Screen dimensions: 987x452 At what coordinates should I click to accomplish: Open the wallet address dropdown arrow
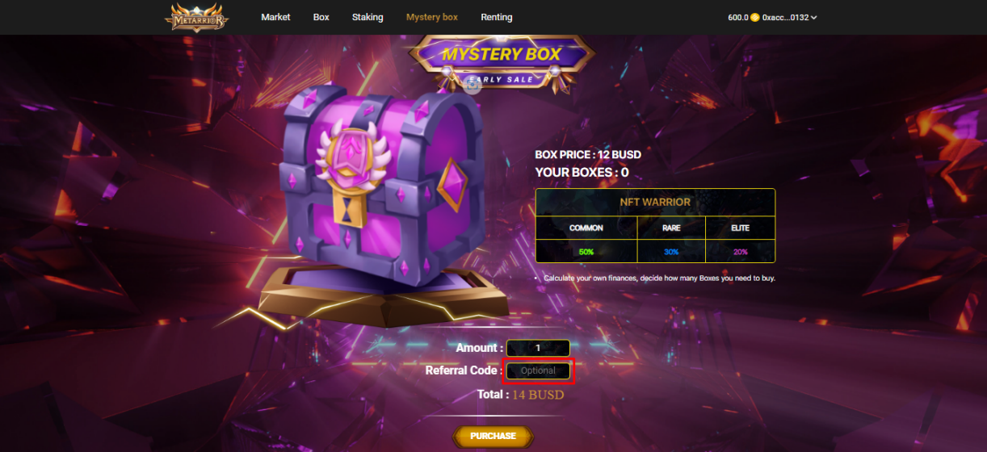tap(813, 17)
